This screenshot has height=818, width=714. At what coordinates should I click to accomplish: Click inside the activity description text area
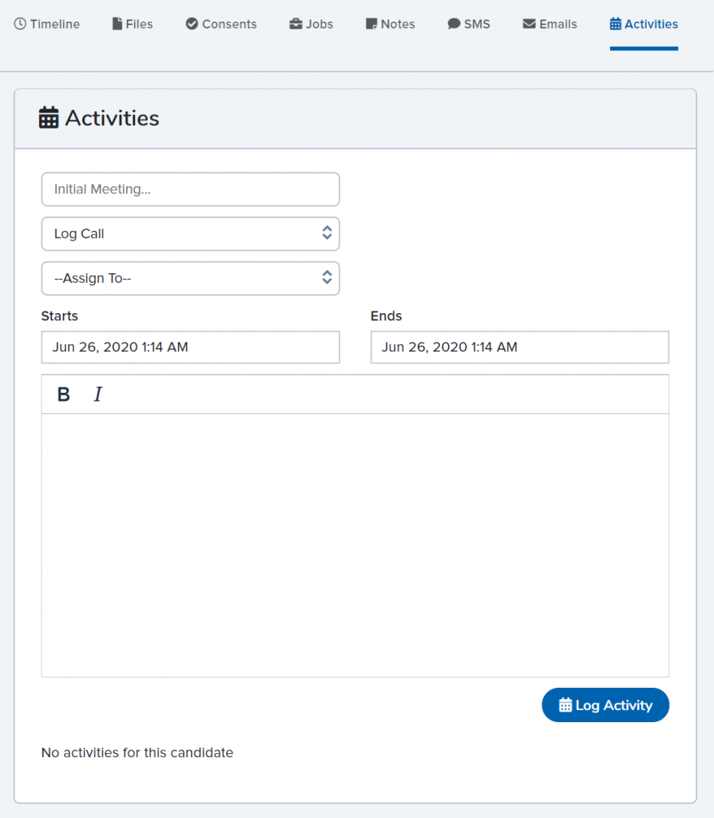point(355,545)
